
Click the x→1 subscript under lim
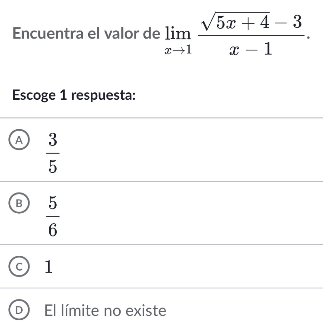[178, 50]
